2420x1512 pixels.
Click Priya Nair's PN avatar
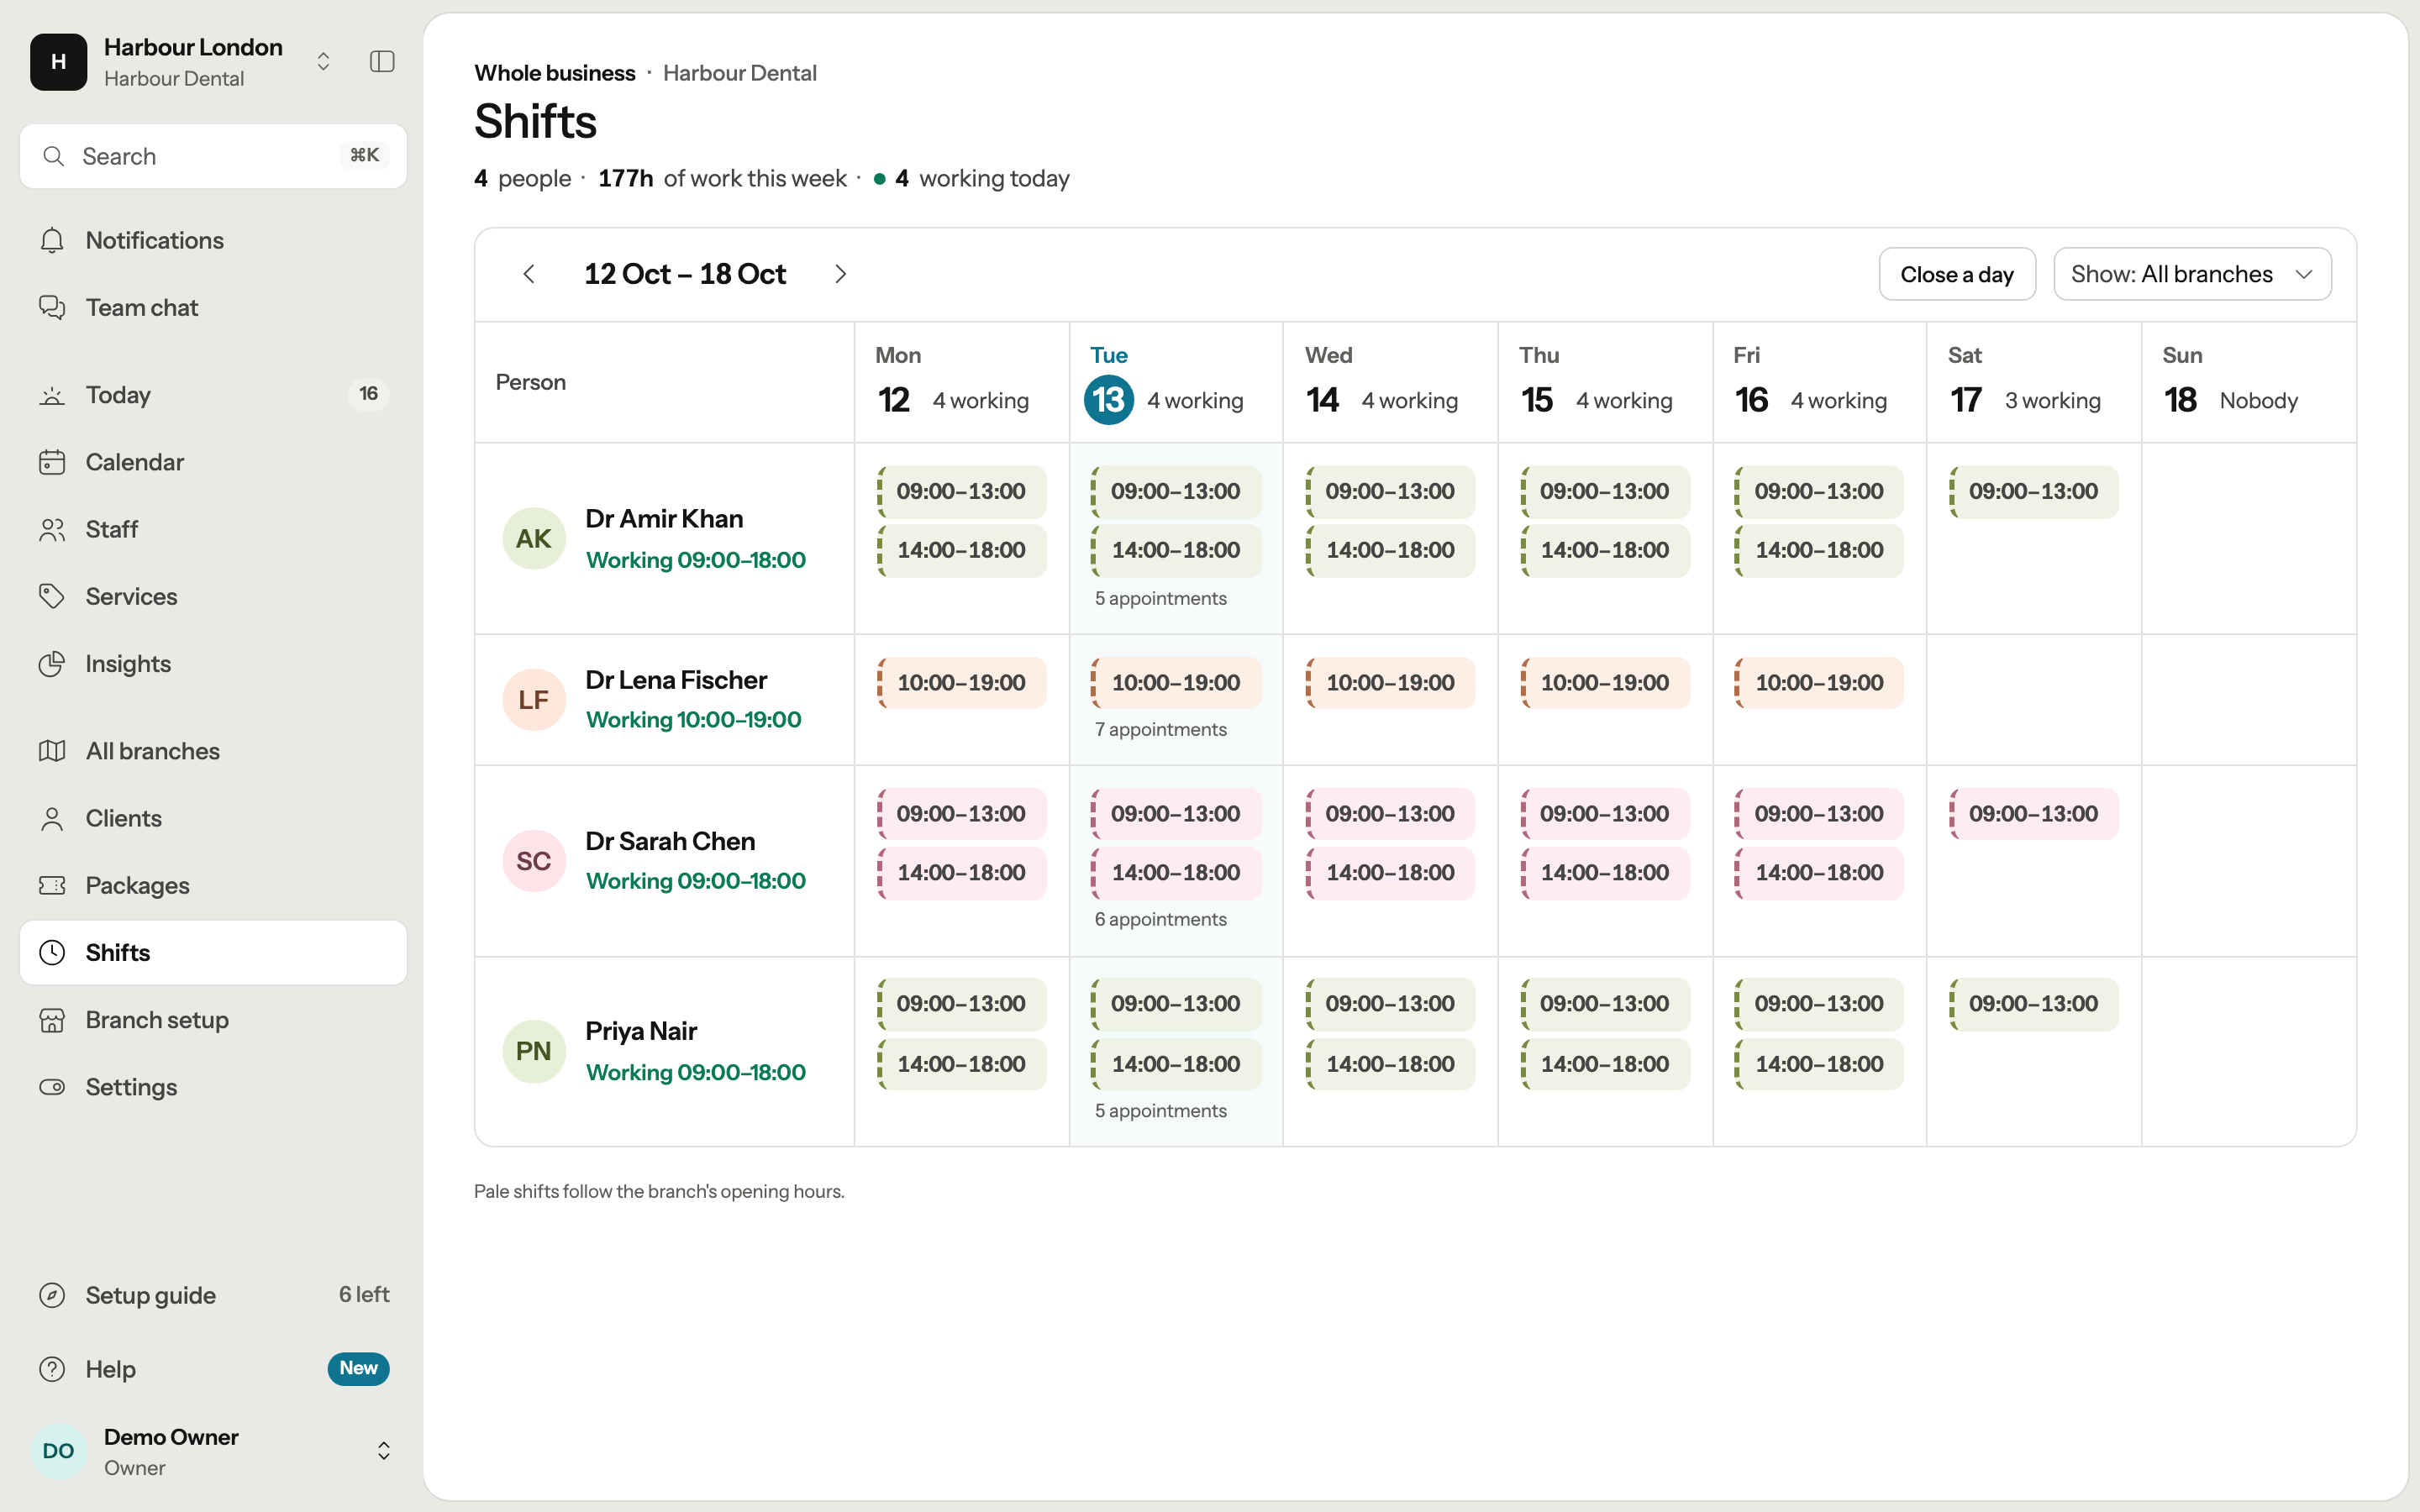(x=534, y=1051)
